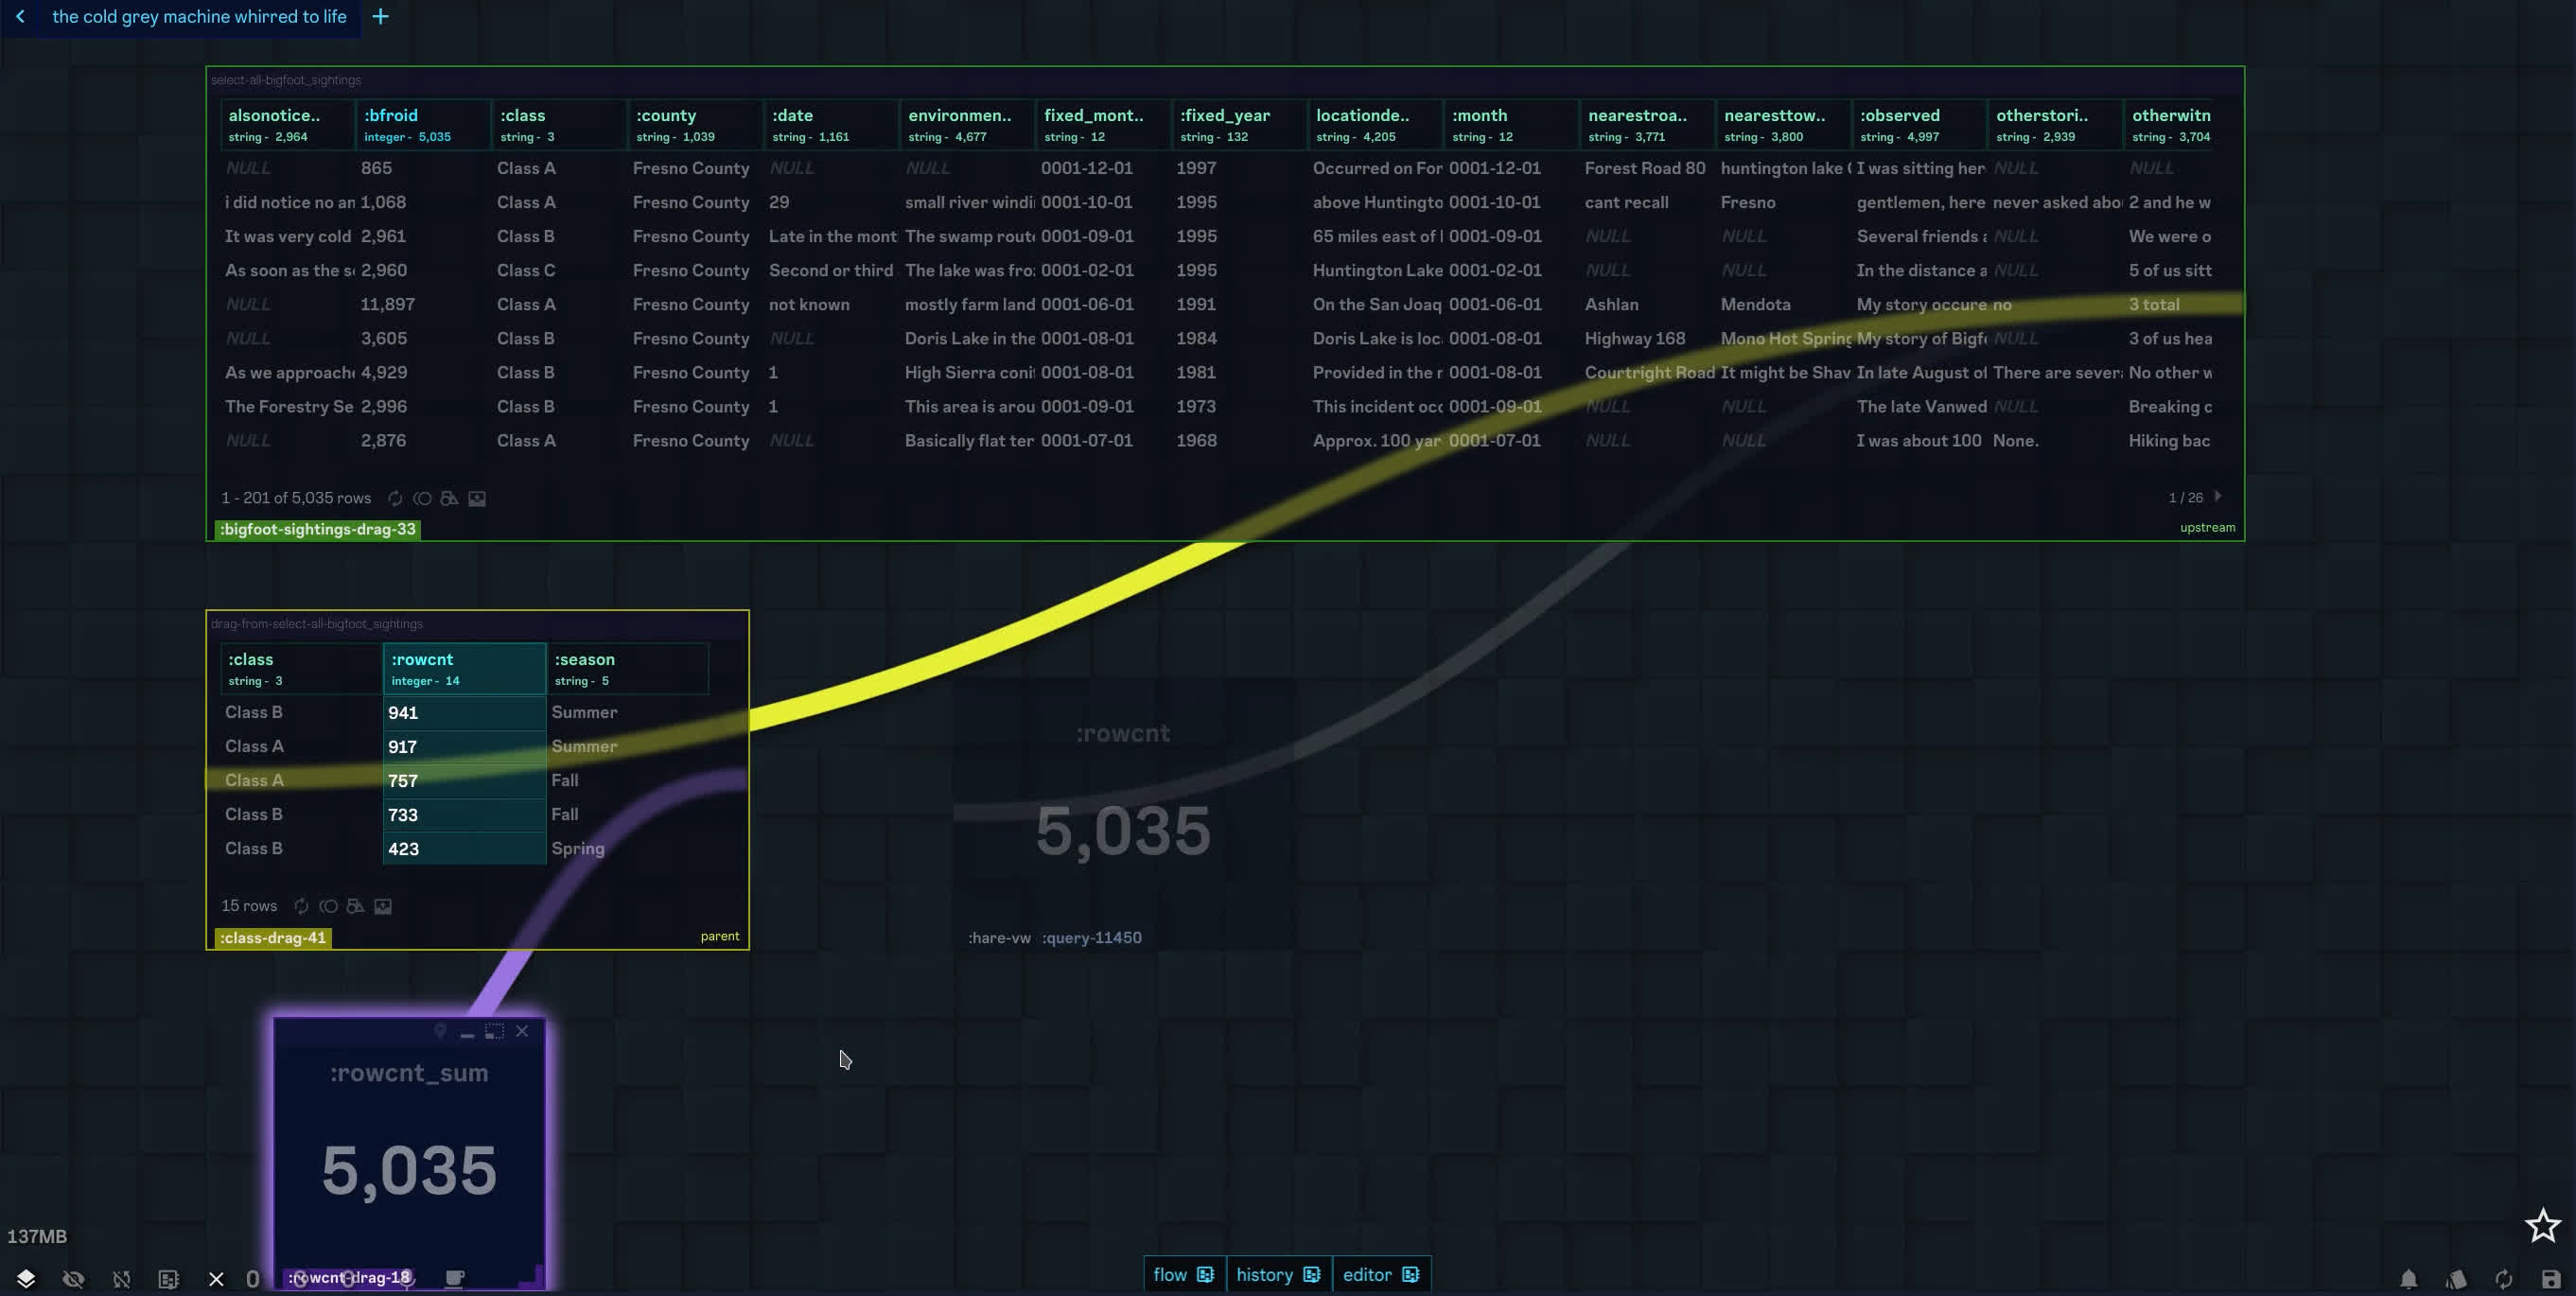Viewport: 2576px width, 1296px height.
Task: Pin the rowcnt_sum panel
Action: pyautogui.click(x=440, y=1031)
